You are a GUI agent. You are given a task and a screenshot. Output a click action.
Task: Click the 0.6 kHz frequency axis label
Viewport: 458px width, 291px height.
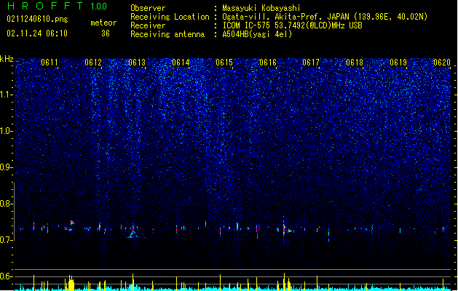[6, 276]
